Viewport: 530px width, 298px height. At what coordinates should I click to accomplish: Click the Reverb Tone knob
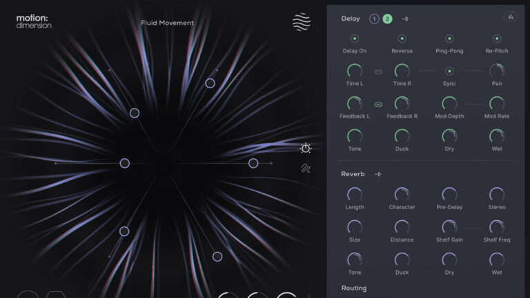pos(355,260)
